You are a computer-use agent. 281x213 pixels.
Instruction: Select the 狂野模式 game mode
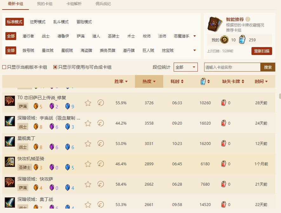click(38, 22)
